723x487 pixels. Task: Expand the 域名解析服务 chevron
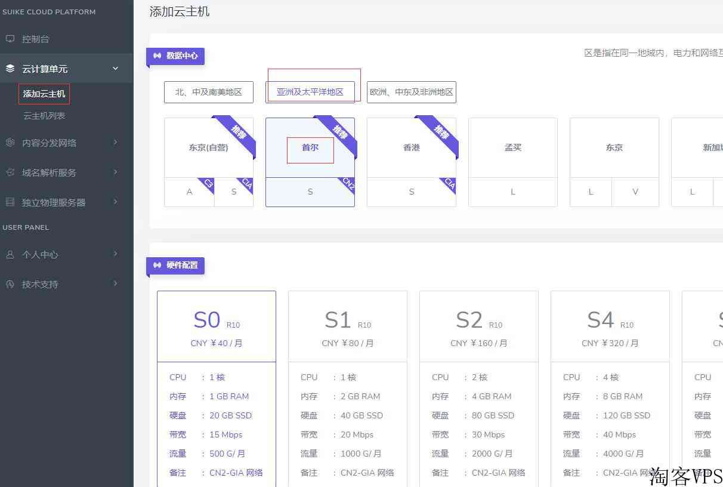pyautogui.click(x=116, y=172)
